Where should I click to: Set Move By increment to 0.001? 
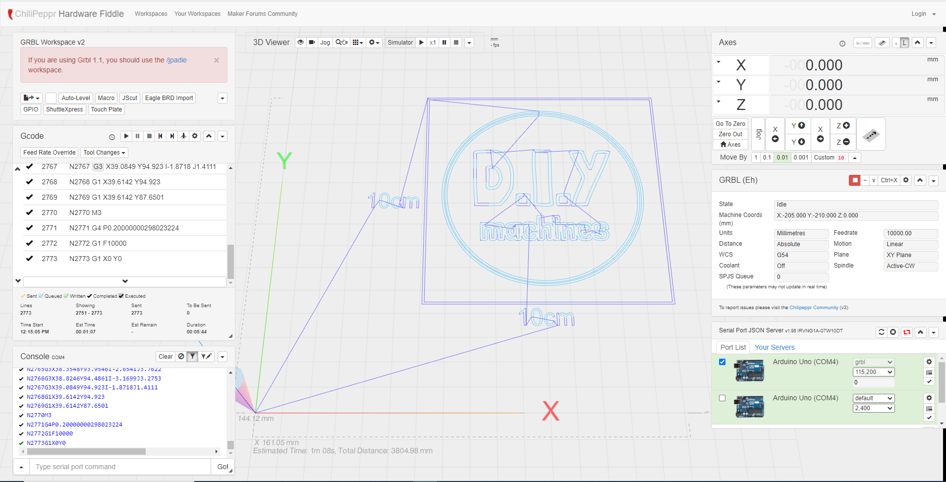click(x=801, y=158)
